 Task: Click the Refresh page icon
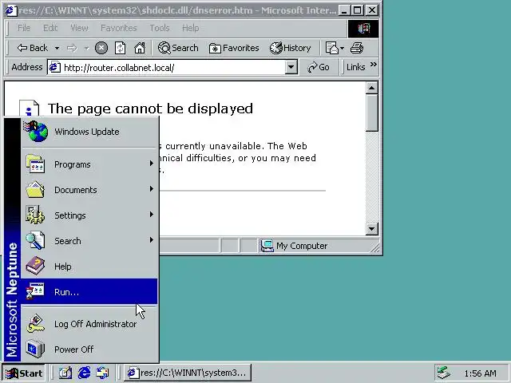[121, 48]
